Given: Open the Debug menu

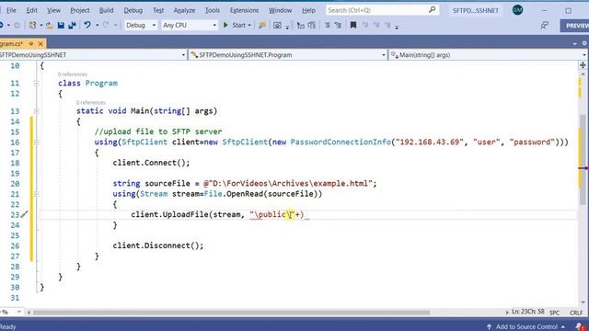Looking at the screenshot, I should click(133, 10).
